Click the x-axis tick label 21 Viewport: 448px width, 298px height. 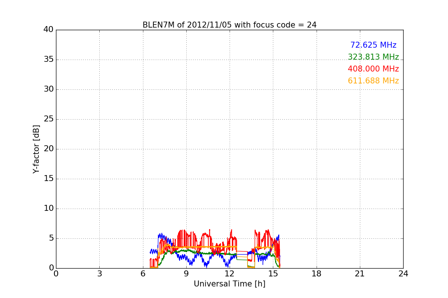pos(360,274)
